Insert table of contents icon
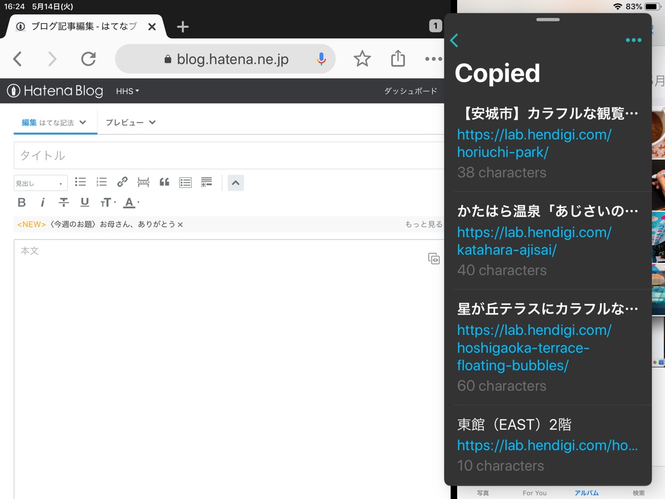665x499 pixels. point(186,182)
